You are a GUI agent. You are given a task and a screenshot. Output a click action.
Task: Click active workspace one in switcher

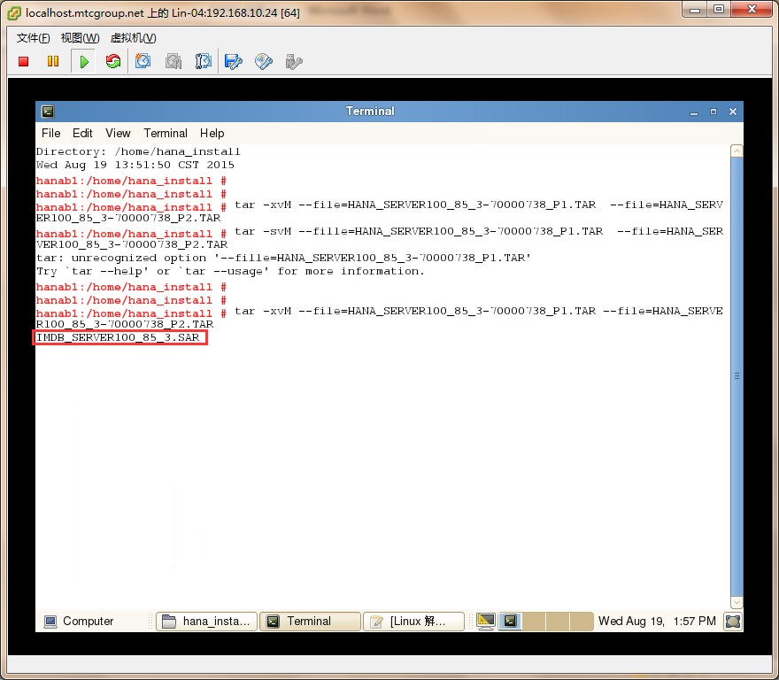510,622
